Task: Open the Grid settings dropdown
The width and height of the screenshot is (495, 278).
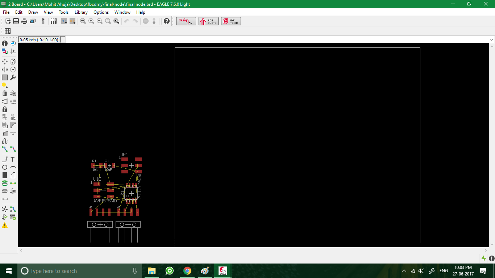Action: pyautogui.click(x=8, y=31)
